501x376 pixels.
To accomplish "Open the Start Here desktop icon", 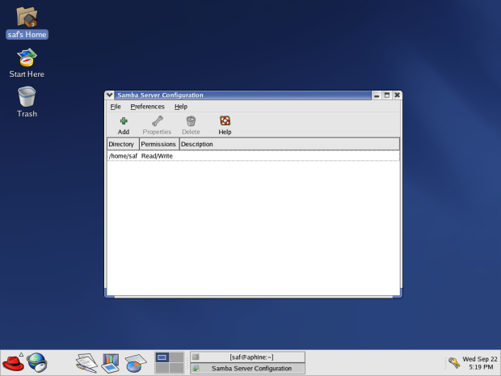I will point(27,63).
